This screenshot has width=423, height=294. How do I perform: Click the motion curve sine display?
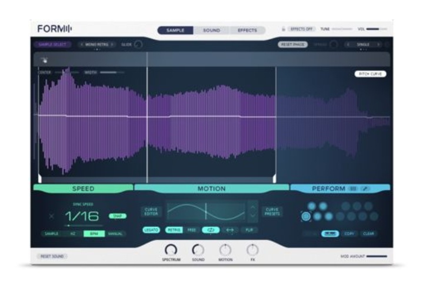point(206,212)
